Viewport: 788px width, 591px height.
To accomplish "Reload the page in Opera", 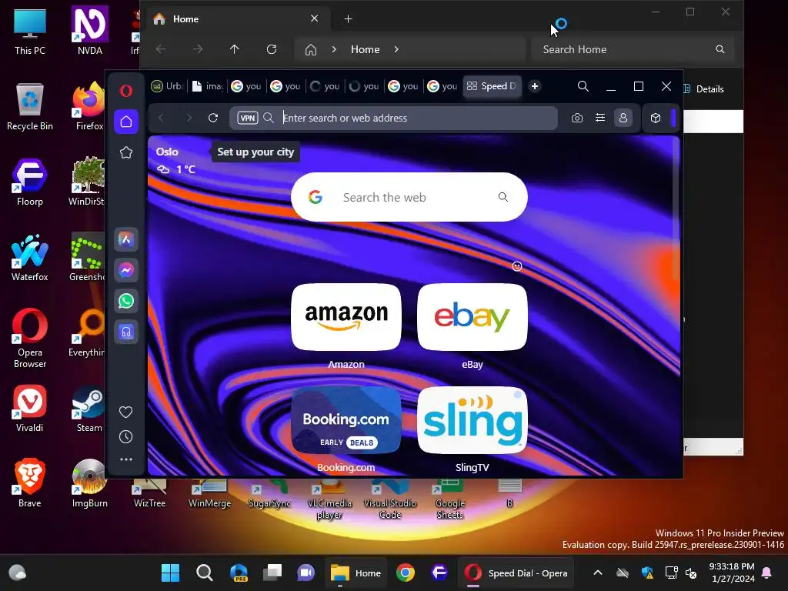I will pyautogui.click(x=213, y=118).
